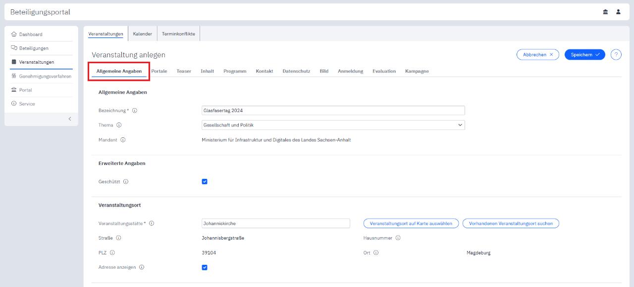Click Veranstaltungsort auf Karte auswählen

pos(411,223)
